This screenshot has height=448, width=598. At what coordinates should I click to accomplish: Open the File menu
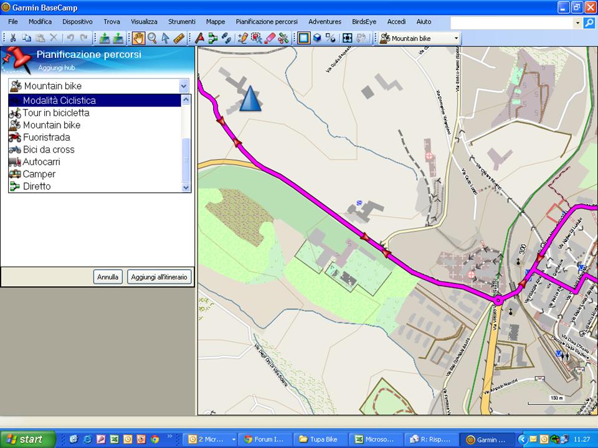pyautogui.click(x=13, y=22)
